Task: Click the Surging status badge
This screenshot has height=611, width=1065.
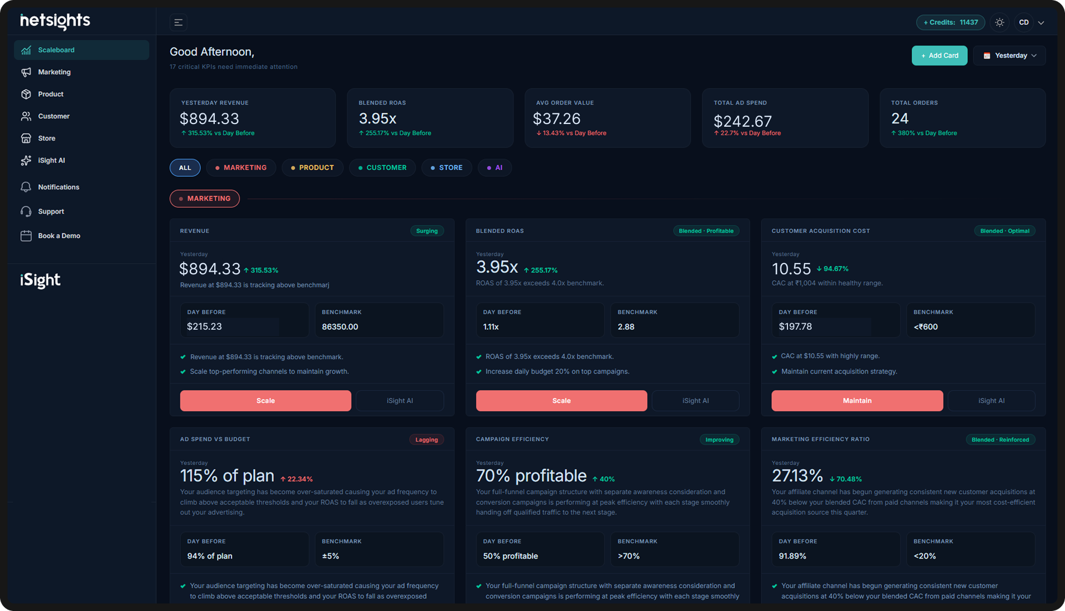Action: click(x=427, y=231)
